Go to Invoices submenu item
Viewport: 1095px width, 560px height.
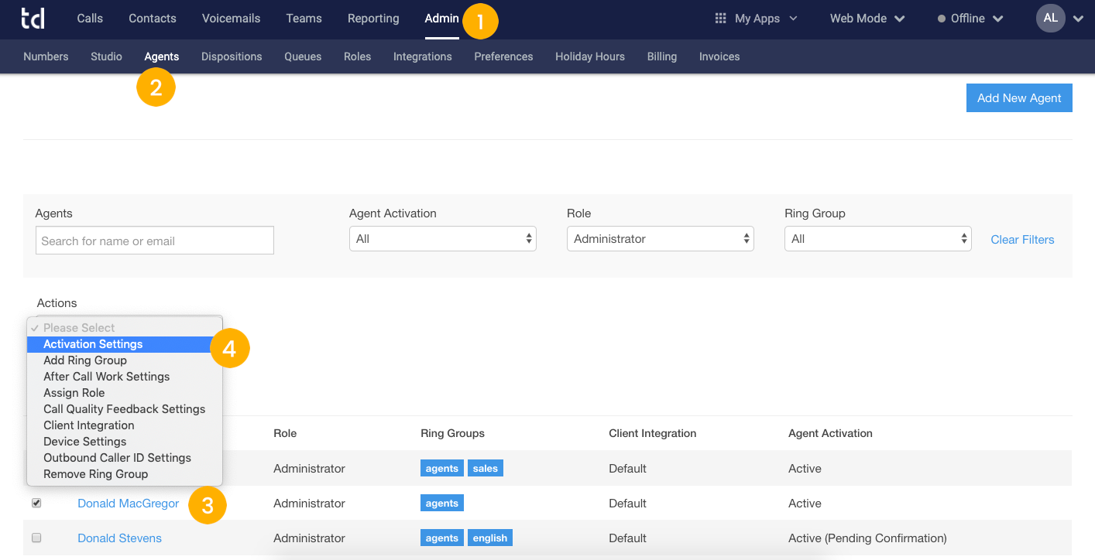[x=719, y=56]
